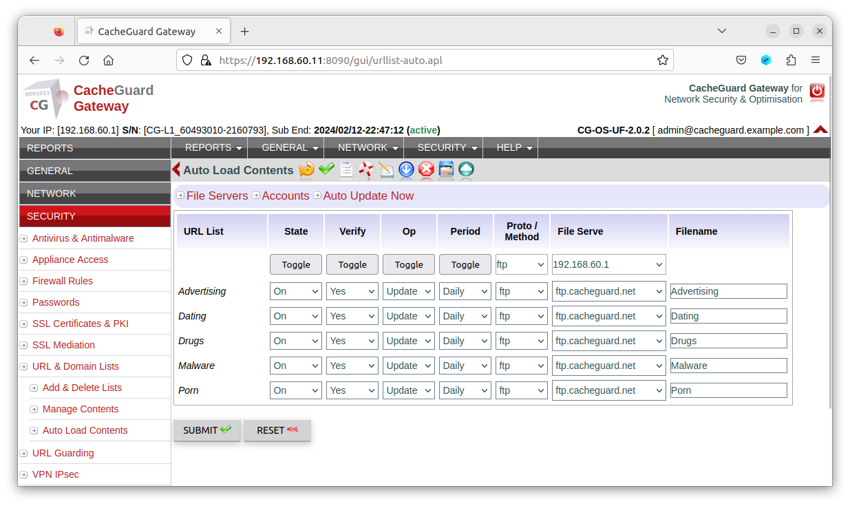Click the Advertising filename field
The height and width of the screenshot is (506, 850).
coord(729,291)
